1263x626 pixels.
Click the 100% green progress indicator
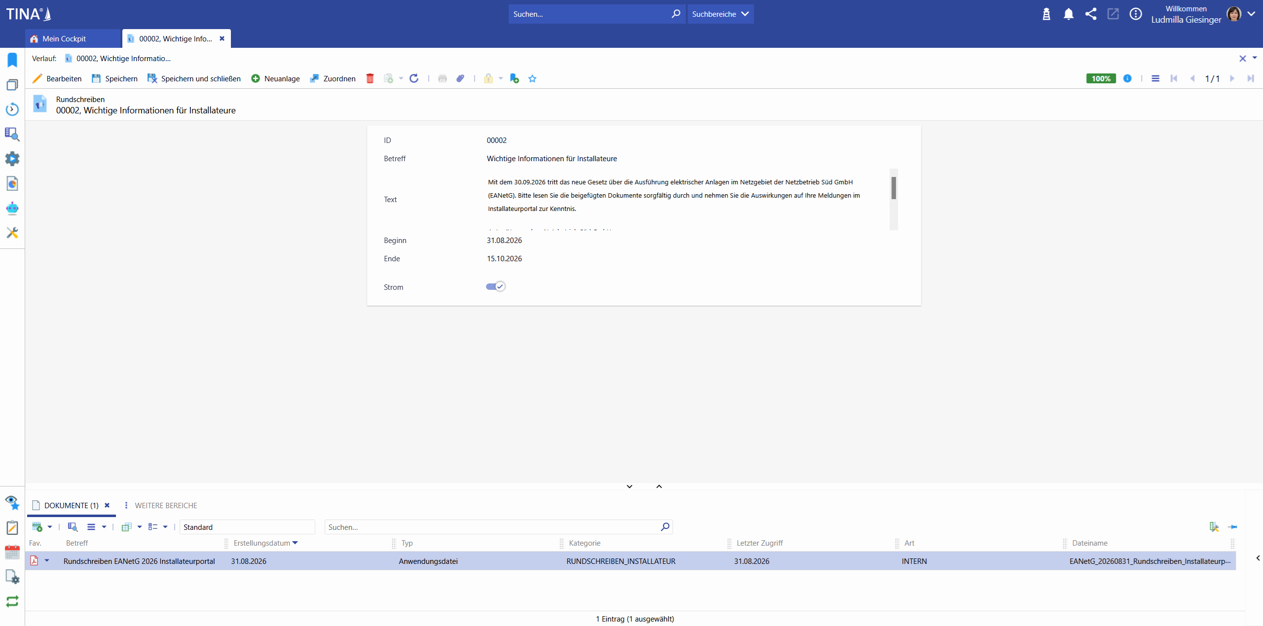coord(1101,78)
